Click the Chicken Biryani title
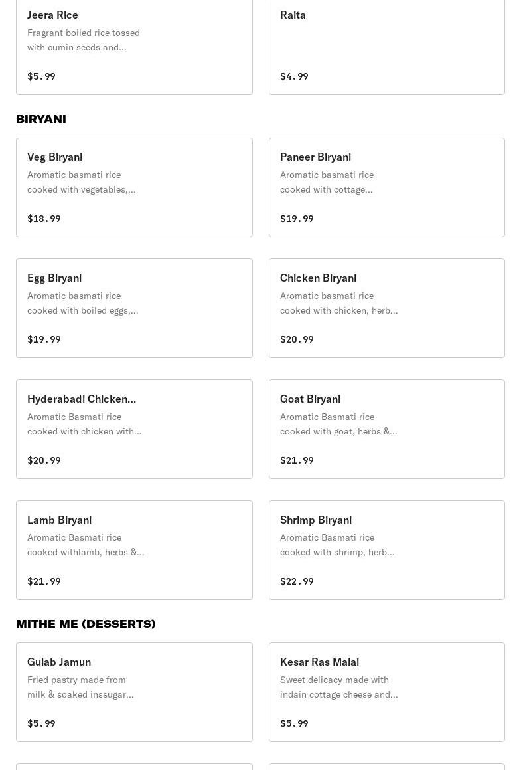 click(318, 278)
